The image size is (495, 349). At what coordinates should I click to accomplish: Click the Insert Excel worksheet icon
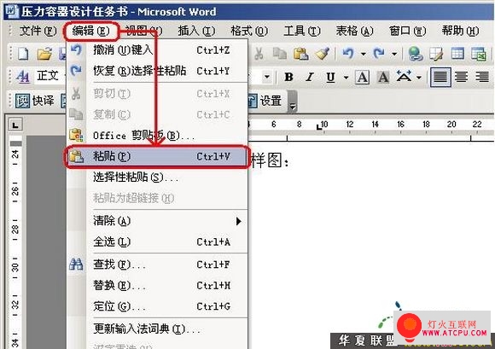479,54
